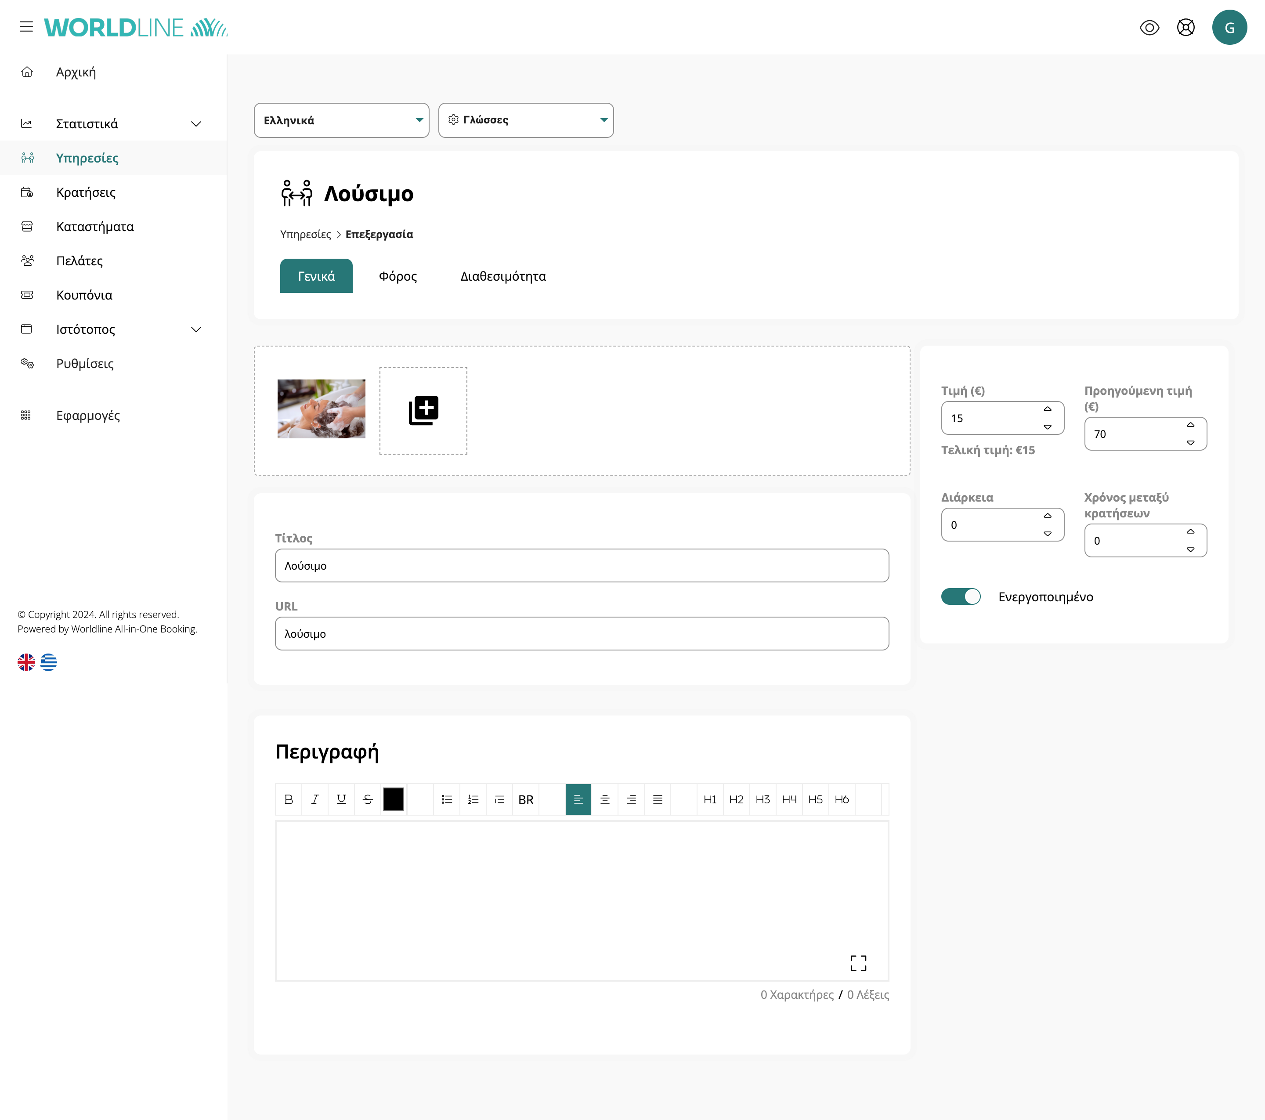Insert a numbered list in description
1265x1120 pixels.
473,799
